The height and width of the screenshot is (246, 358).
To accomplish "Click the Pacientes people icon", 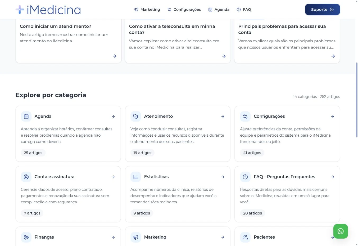I will [x=245, y=237].
